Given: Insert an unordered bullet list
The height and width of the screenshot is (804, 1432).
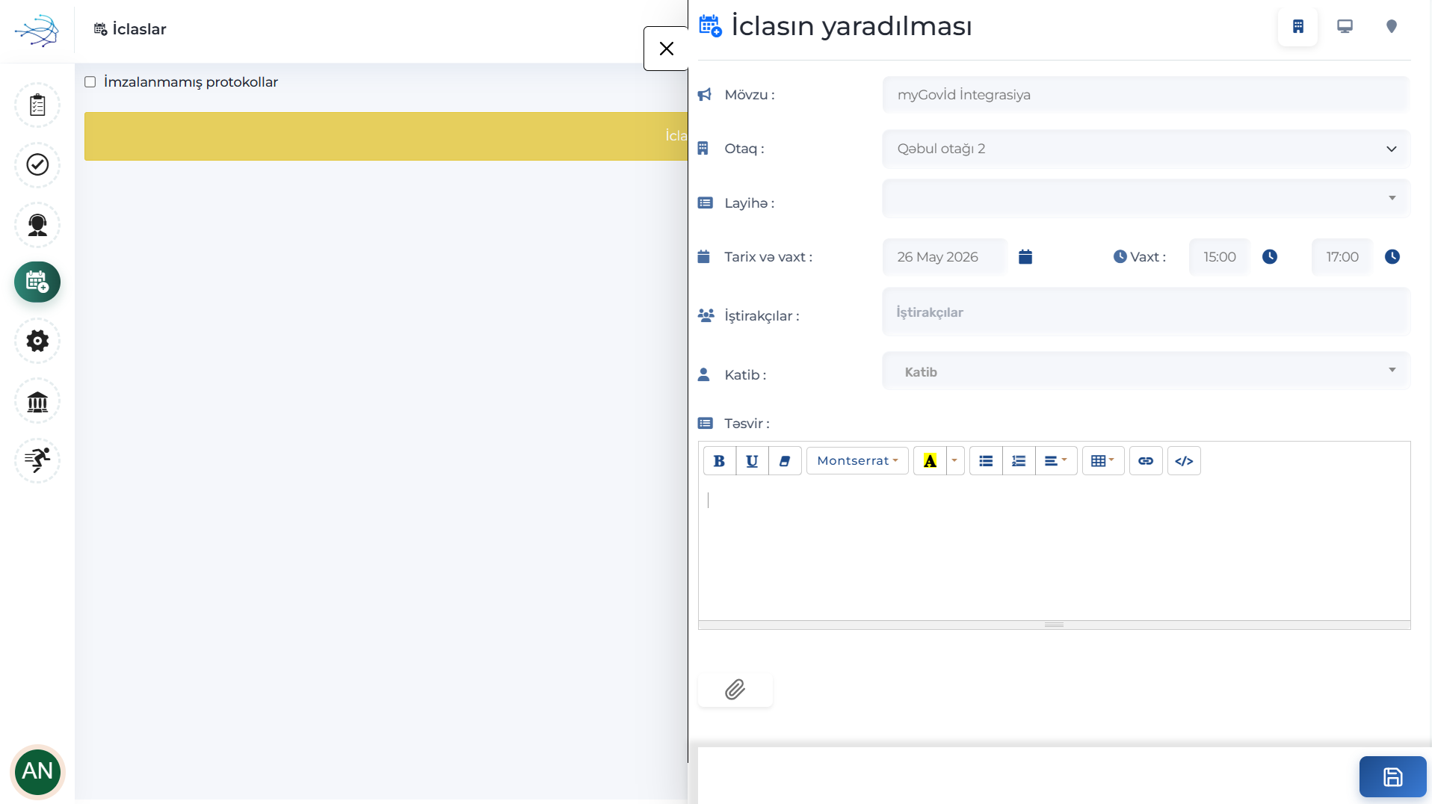Looking at the screenshot, I should coord(986,461).
